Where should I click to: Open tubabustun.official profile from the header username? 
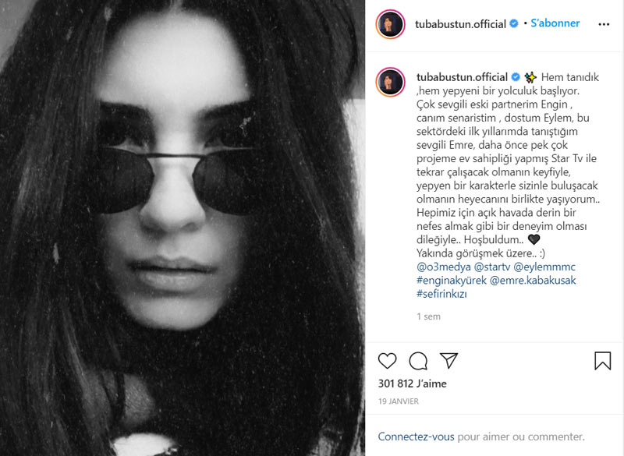point(460,24)
